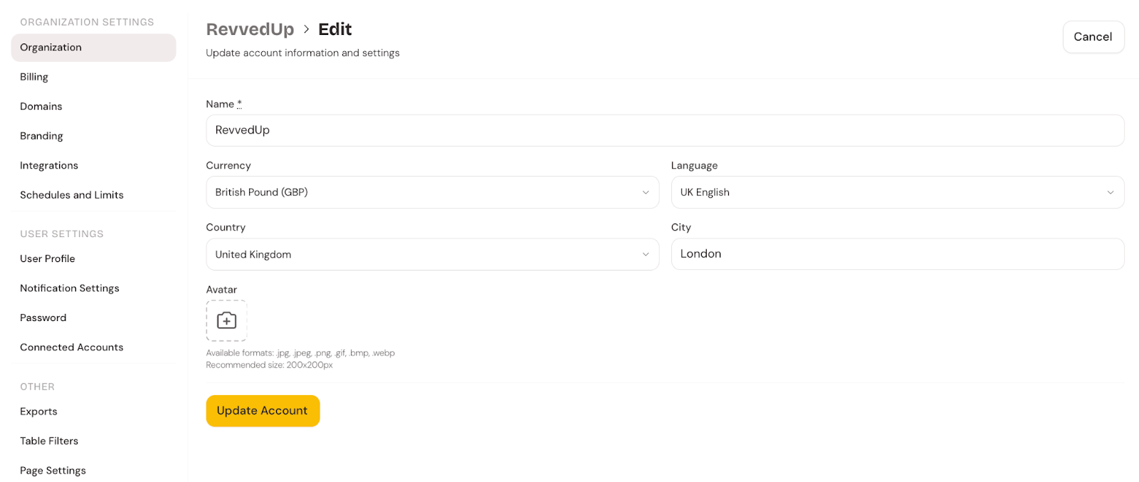Go to Billing settings
1139x482 pixels.
point(34,77)
